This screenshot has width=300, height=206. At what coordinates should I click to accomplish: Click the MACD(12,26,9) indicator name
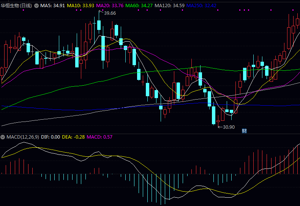23,137
